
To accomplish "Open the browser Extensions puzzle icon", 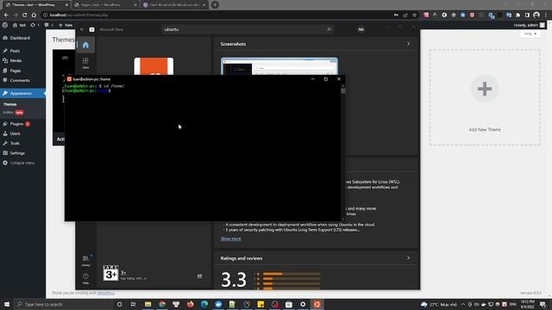I will (517, 15).
